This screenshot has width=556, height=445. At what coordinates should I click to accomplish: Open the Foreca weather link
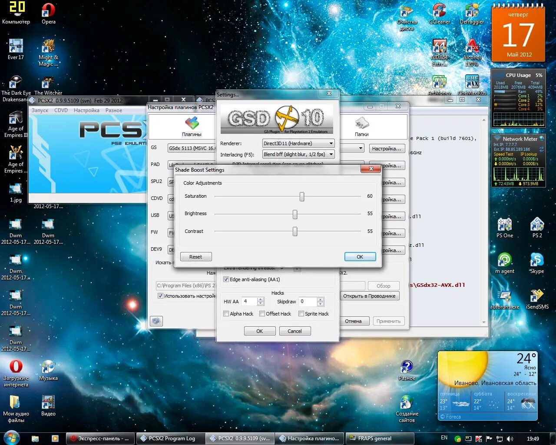pyautogui.click(x=450, y=416)
